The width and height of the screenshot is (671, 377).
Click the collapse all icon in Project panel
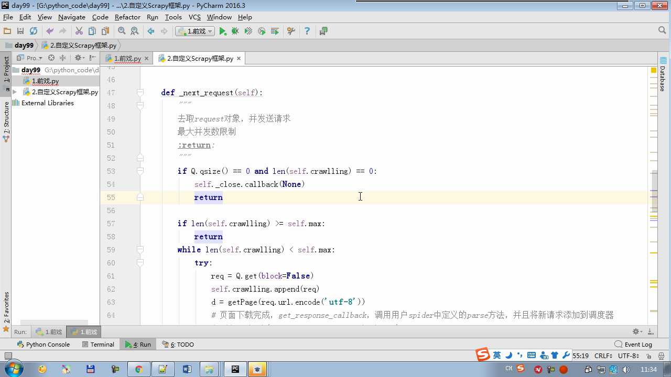click(x=62, y=58)
